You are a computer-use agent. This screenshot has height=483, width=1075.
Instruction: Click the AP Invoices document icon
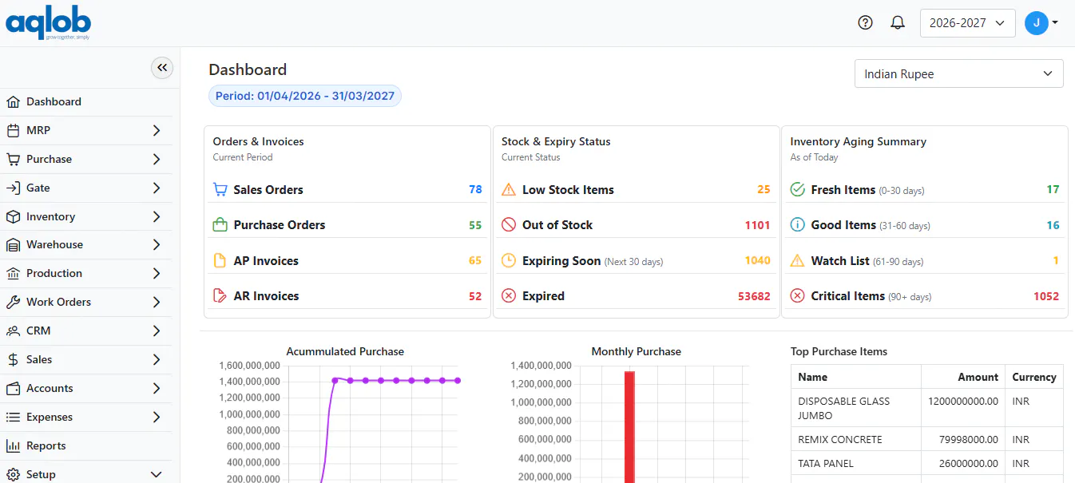220,260
